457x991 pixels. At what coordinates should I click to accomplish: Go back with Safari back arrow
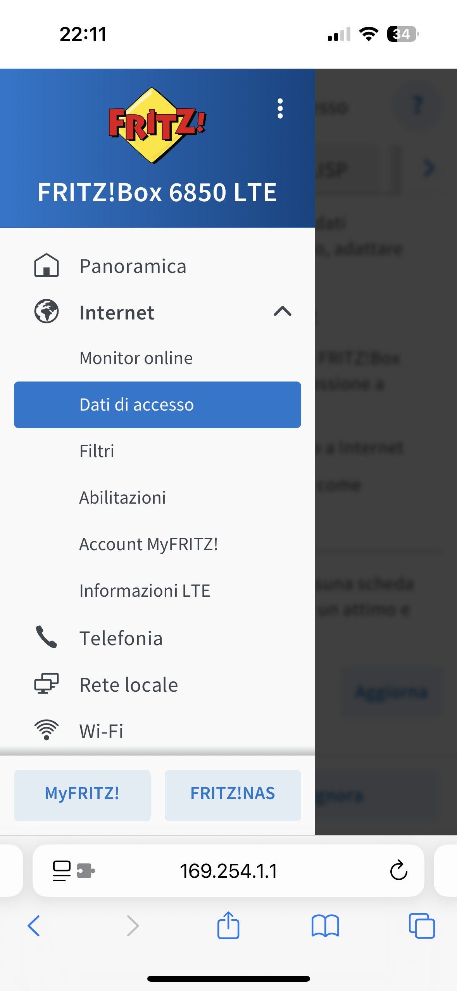click(x=34, y=925)
